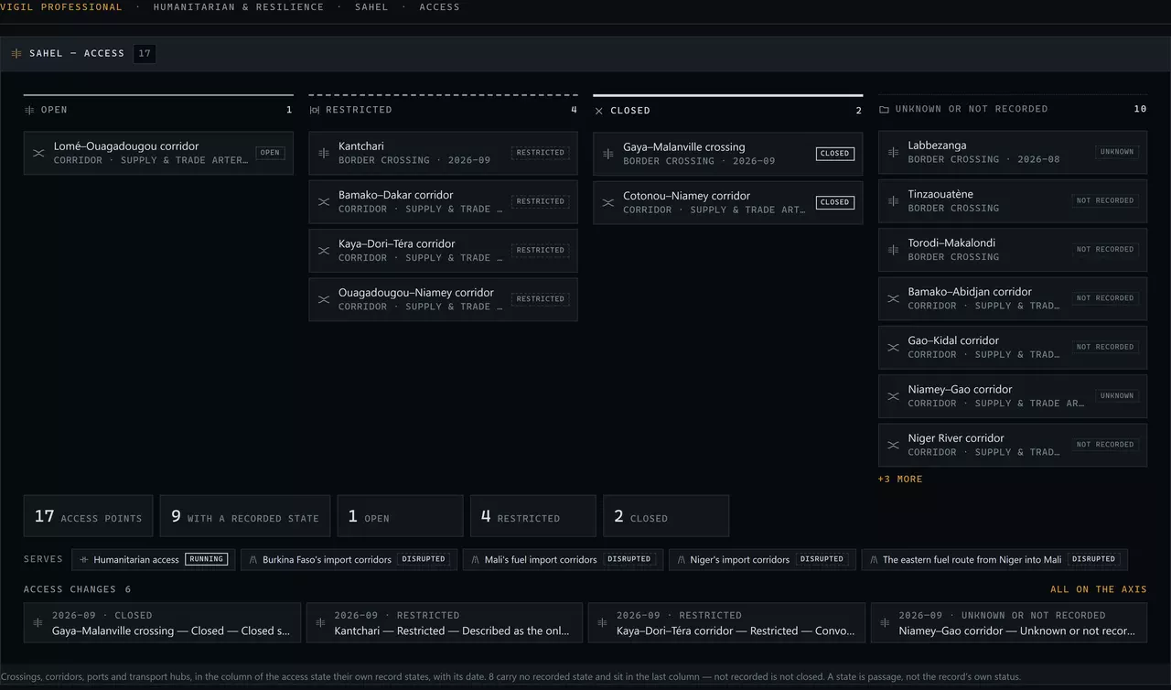Select the 4 Restricted summary tile
1171x690 pixels.
pos(532,516)
